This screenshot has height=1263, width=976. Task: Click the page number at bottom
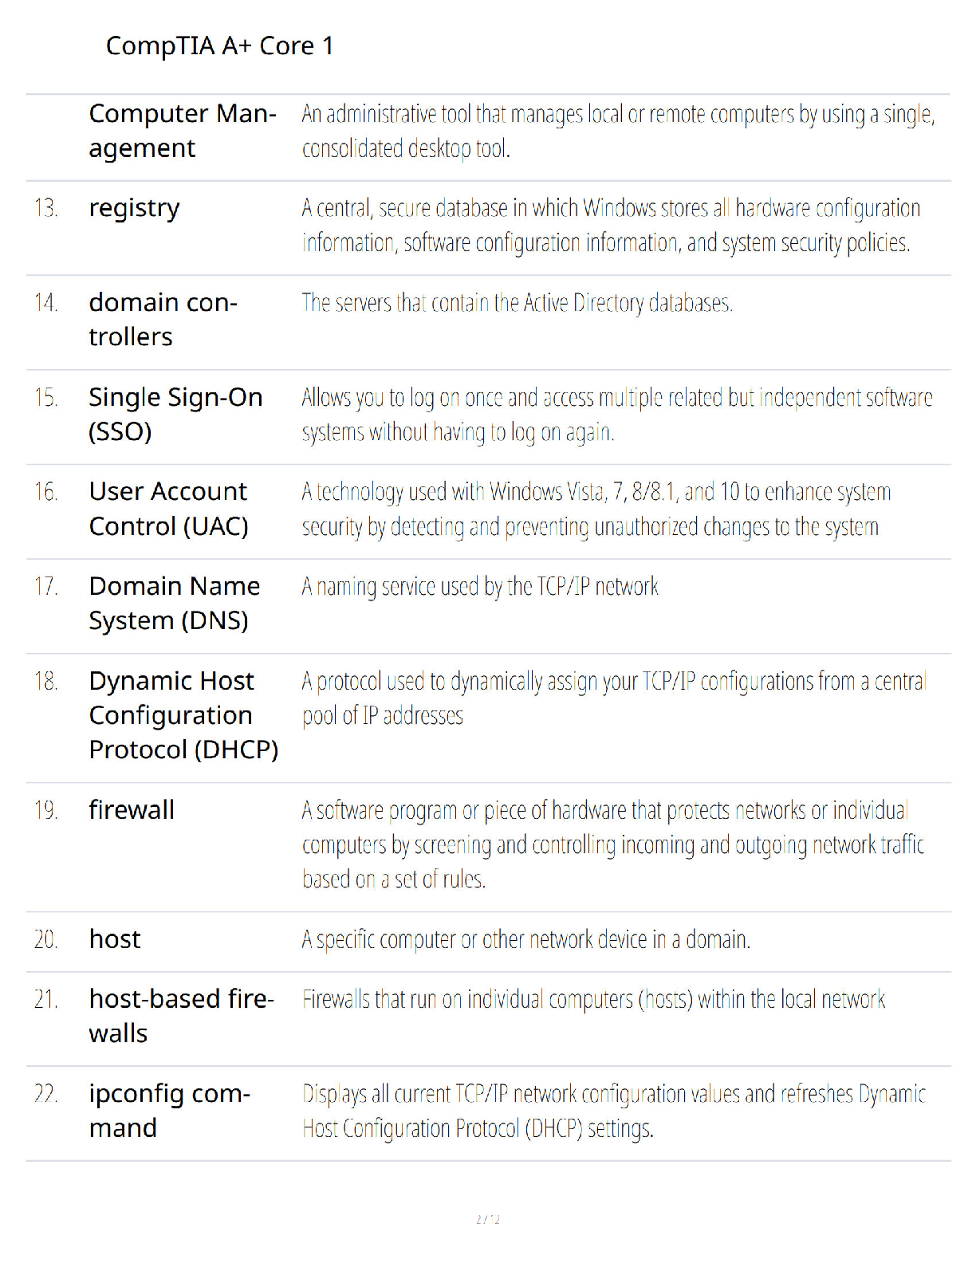click(488, 1219)
